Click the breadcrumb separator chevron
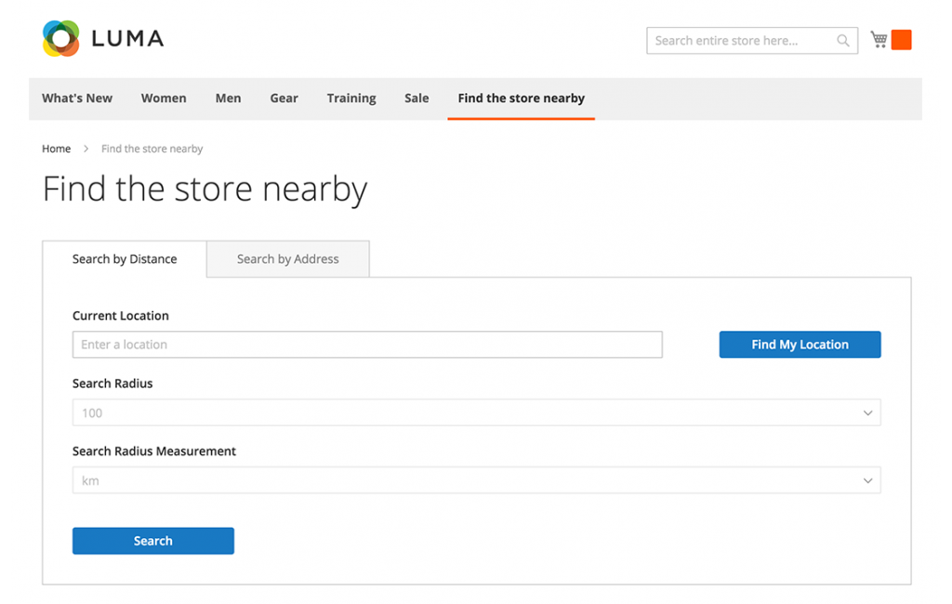 86,149
